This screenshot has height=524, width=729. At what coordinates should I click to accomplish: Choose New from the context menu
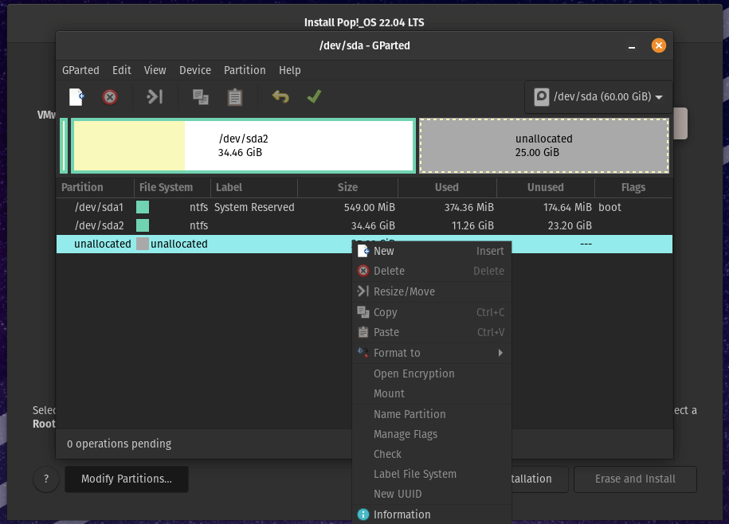tap(384, 250)
